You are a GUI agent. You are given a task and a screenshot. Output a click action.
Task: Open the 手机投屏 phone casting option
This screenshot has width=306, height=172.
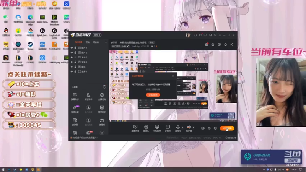click(157, 128)
